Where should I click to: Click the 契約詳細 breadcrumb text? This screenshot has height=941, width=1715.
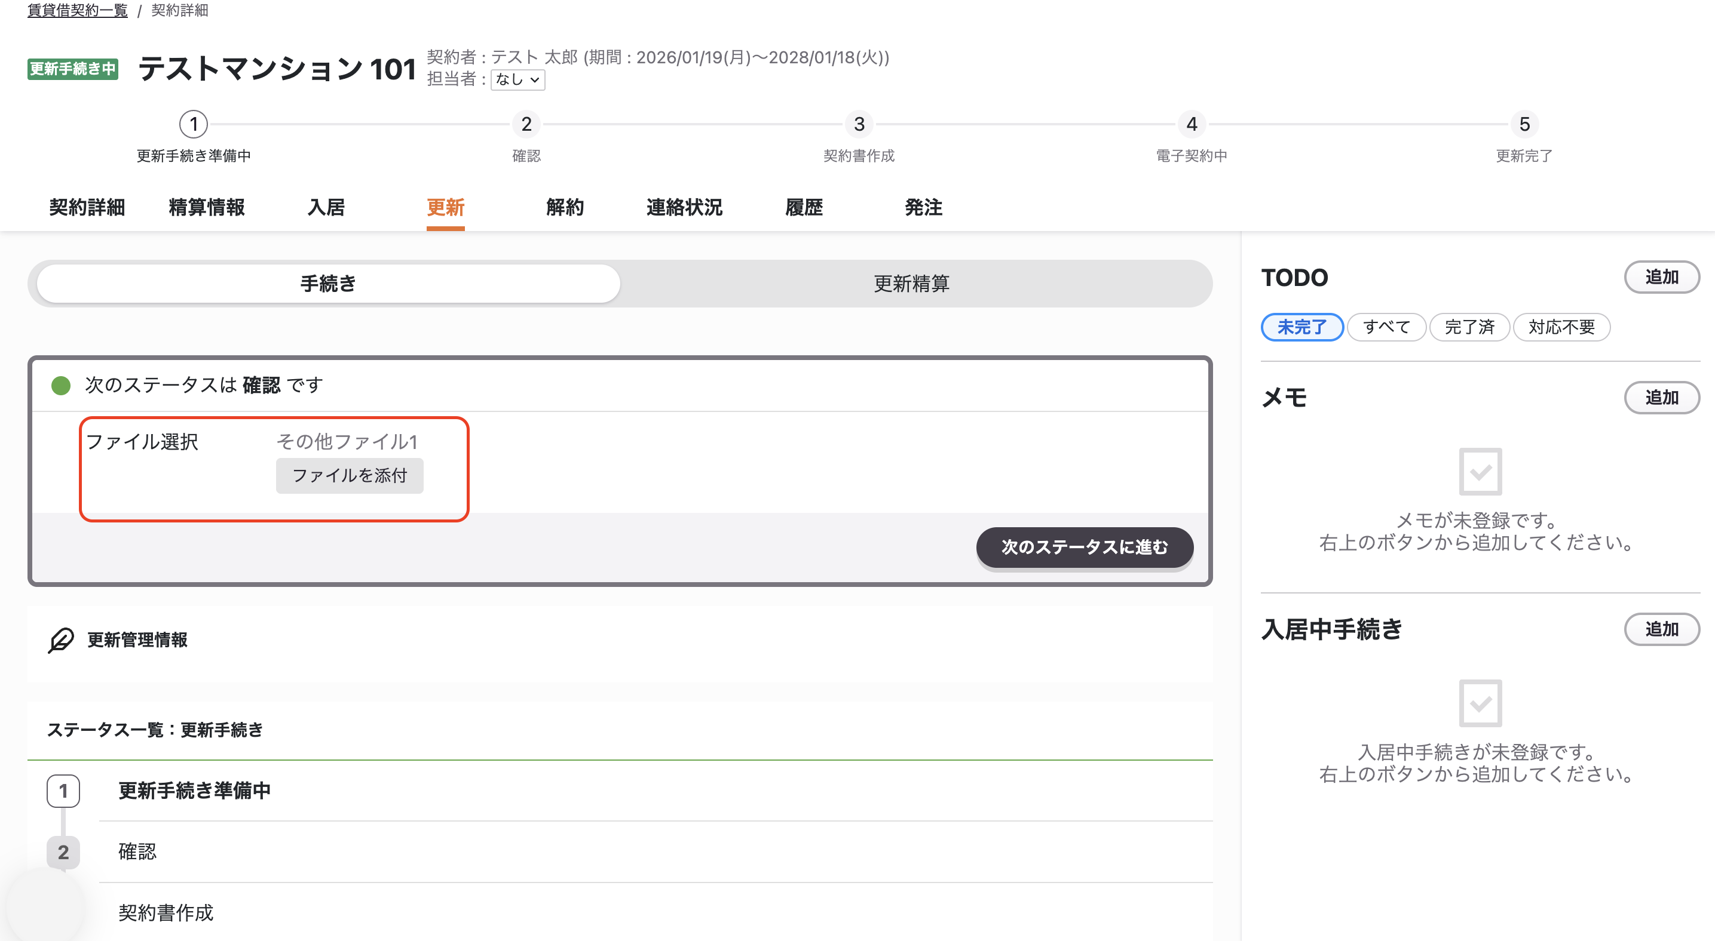(x=179, y=10)
